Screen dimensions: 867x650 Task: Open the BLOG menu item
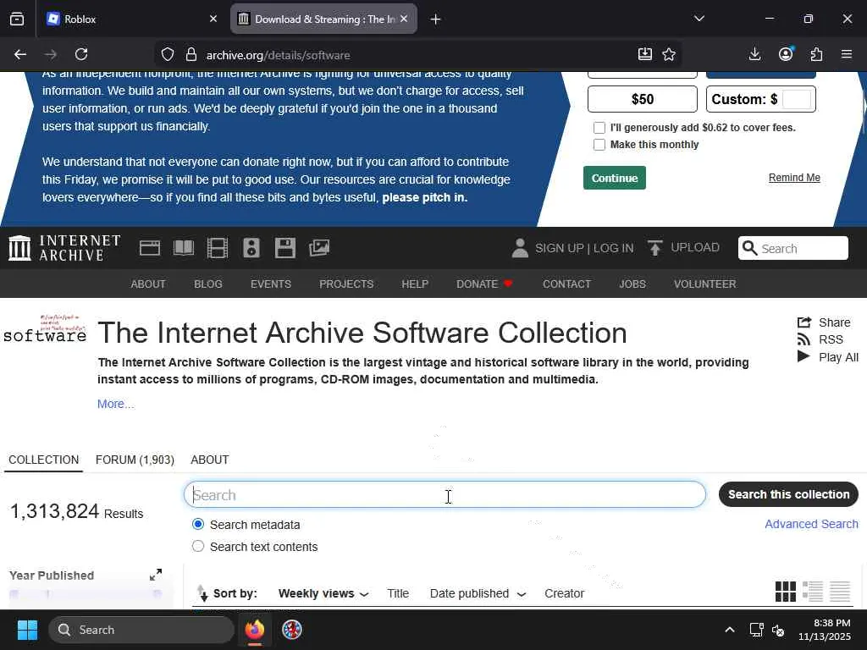208,284
